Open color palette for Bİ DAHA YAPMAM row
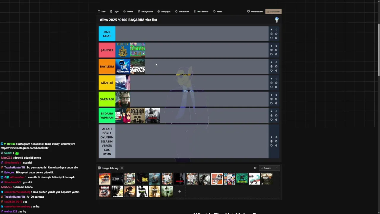Viewport: 380px width, 214px height. [276, 115]
